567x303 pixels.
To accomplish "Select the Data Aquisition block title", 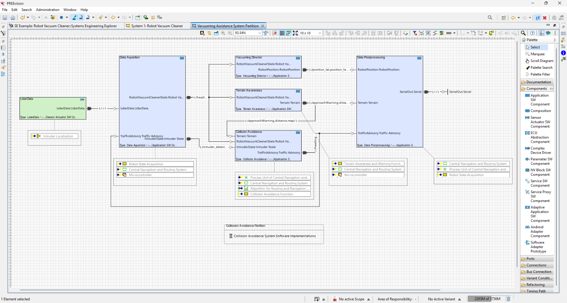I will [x=130, y=57].
